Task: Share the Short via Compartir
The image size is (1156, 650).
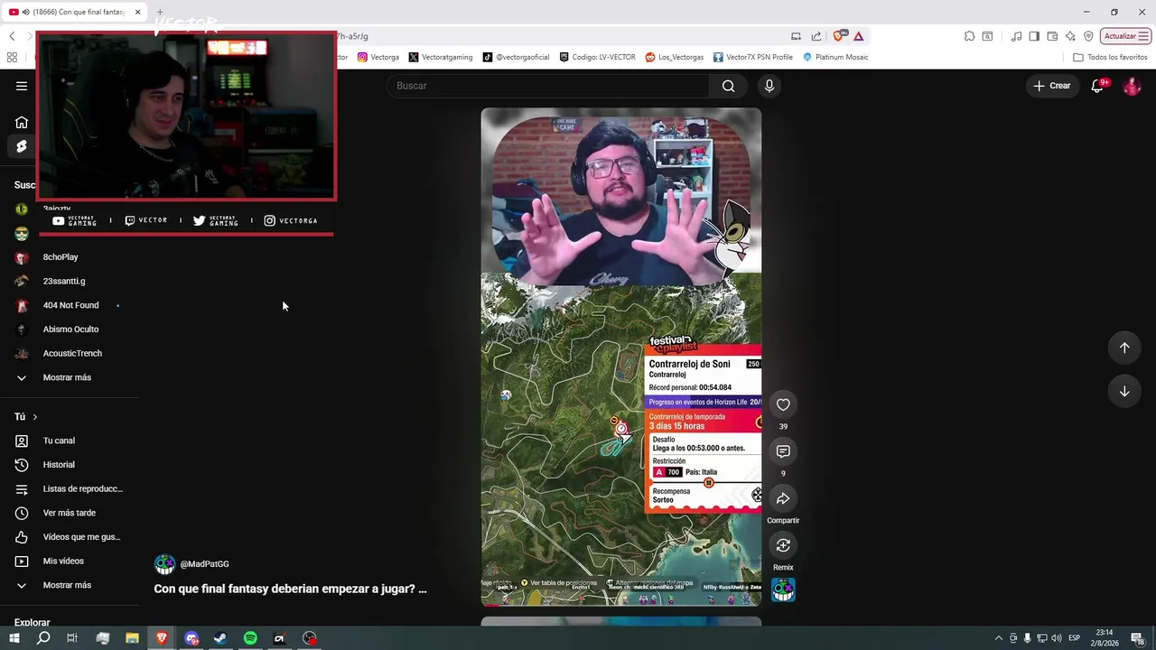Action: coord(783,498)
